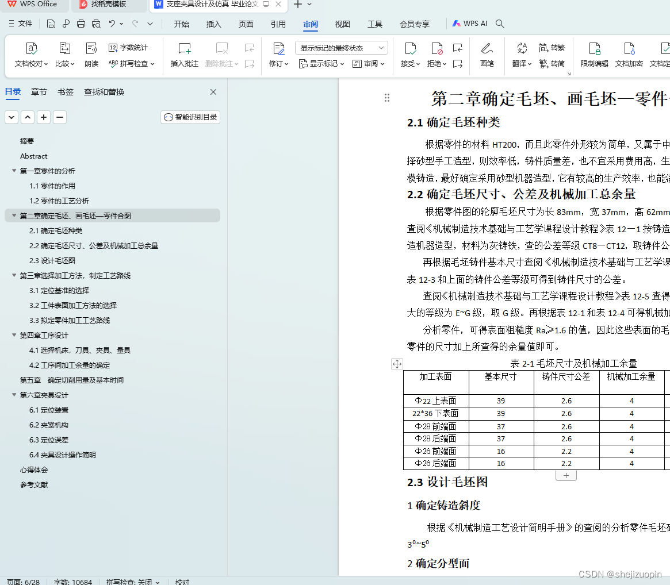Open 查找和替换 navigation tab
The height and width of the screenshot is (585, 670).
point(104,92)
